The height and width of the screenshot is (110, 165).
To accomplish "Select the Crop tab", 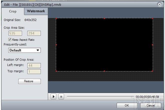I will 13,11.
